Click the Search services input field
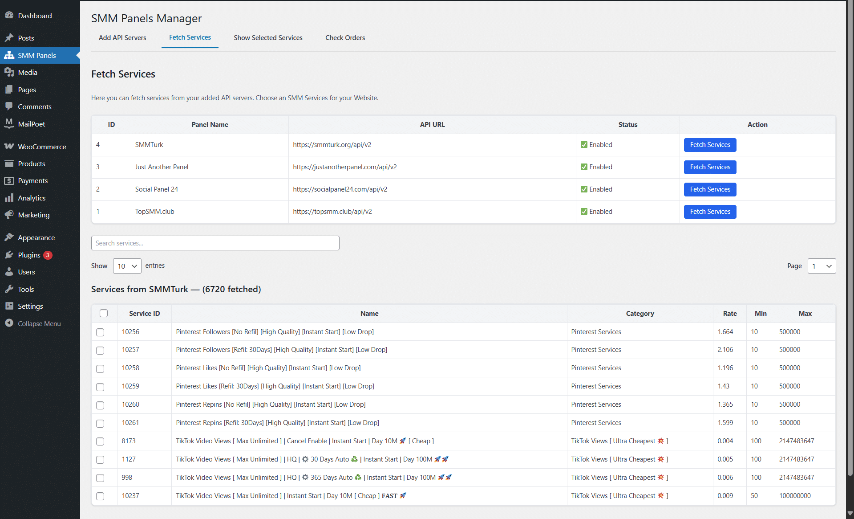 coord(215,243)
